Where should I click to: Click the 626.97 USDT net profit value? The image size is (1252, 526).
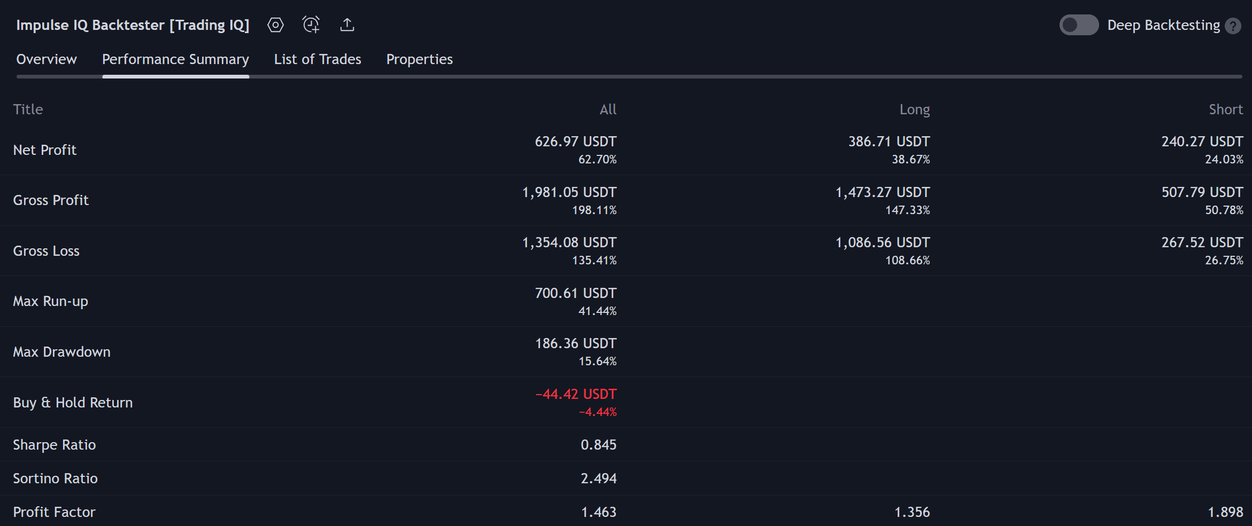[x=576, y=142]
